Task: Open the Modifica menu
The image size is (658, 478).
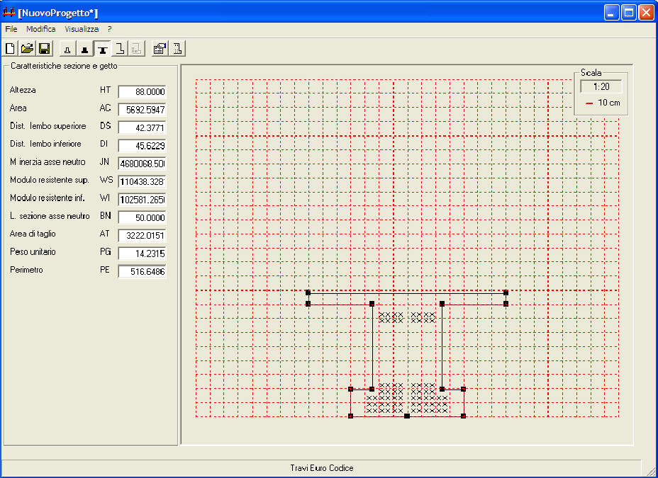Action: [x=41, y=30]
